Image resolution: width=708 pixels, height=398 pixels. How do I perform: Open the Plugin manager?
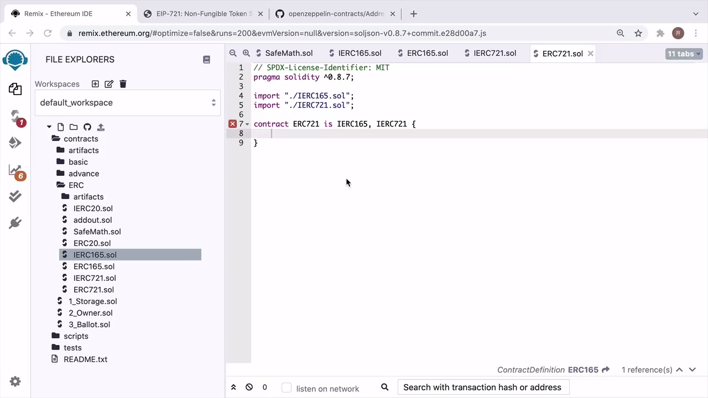(x=15, y=223)
